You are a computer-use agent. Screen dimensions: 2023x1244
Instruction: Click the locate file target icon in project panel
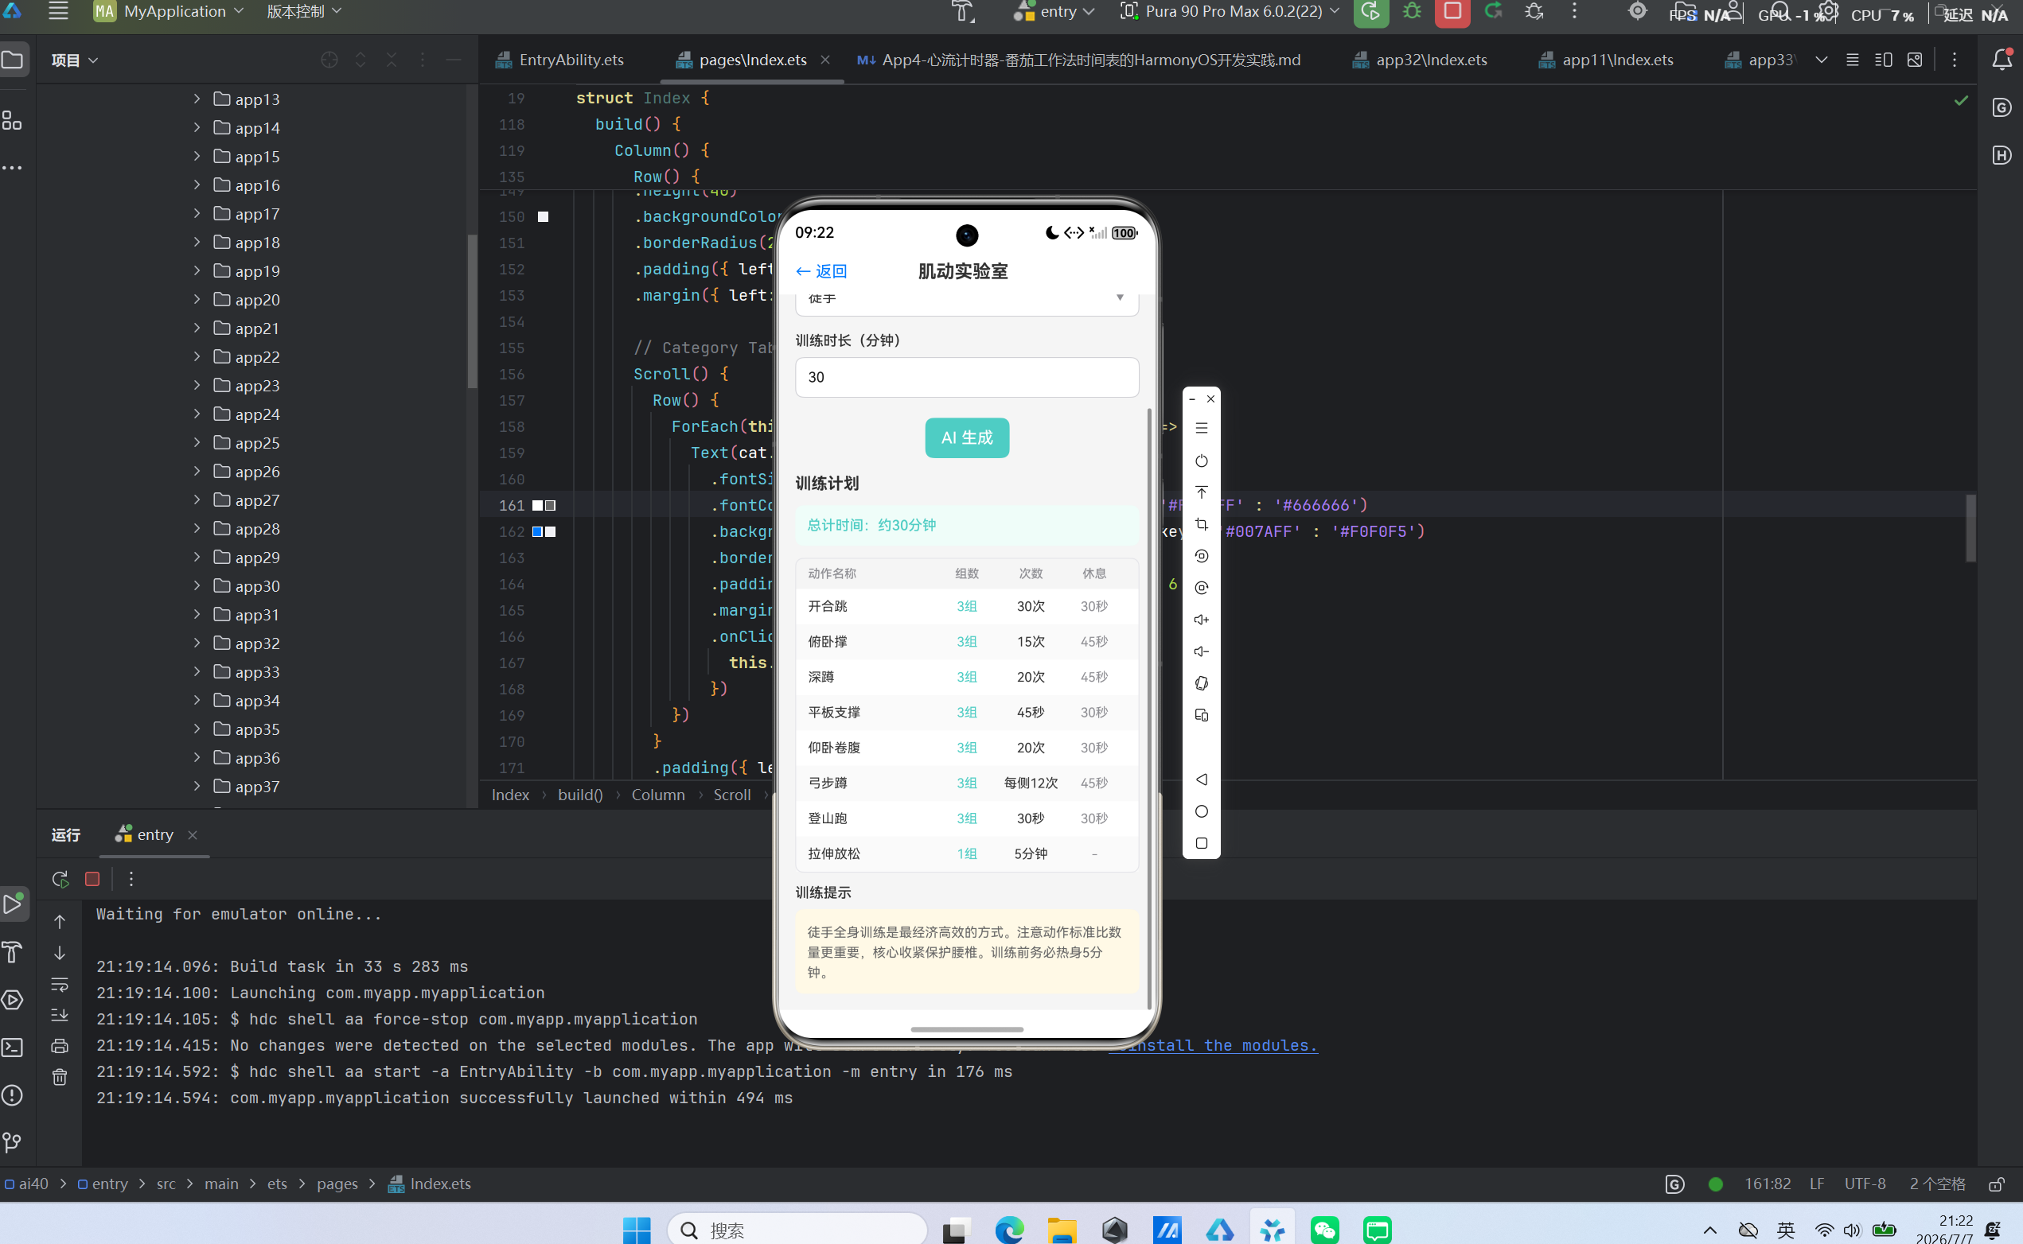(329, 60)
